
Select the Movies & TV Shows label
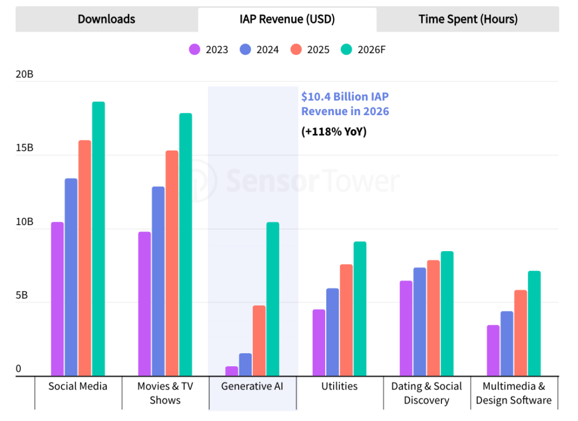[x=165, y=393]
